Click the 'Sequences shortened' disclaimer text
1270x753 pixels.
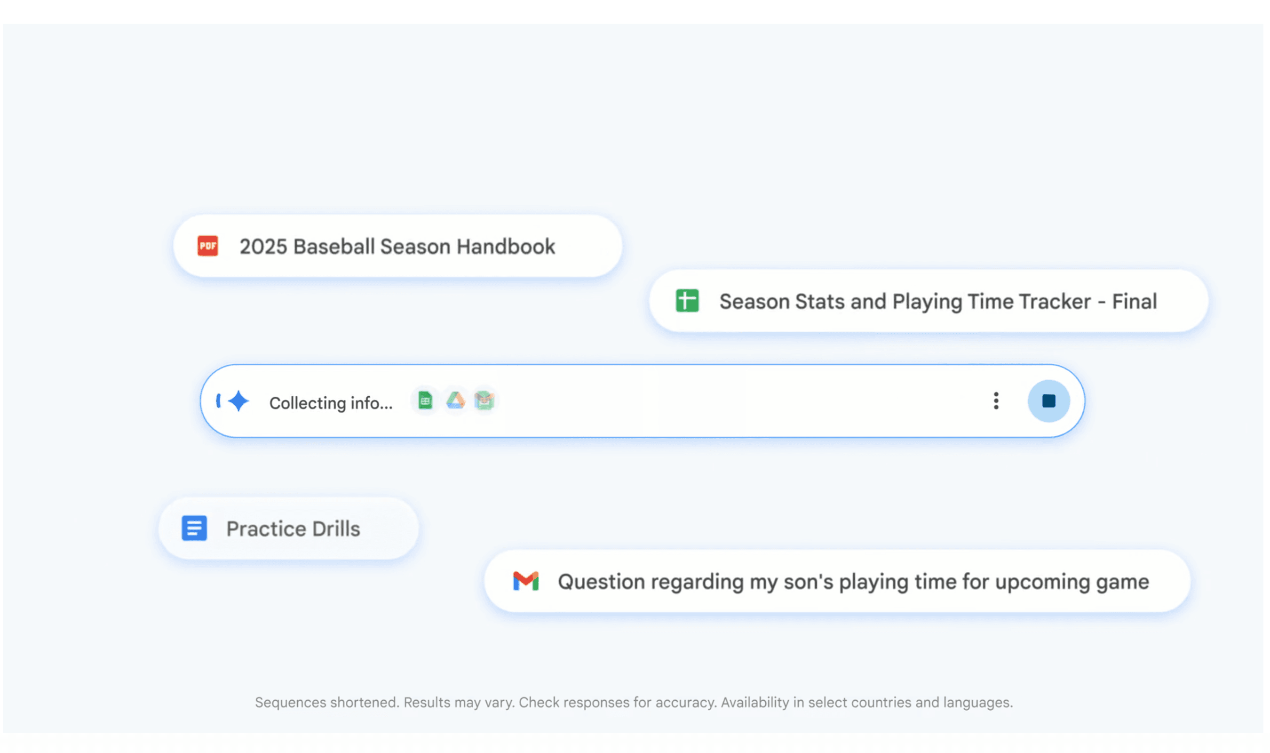pyautogui.click(x=327, y=703)
